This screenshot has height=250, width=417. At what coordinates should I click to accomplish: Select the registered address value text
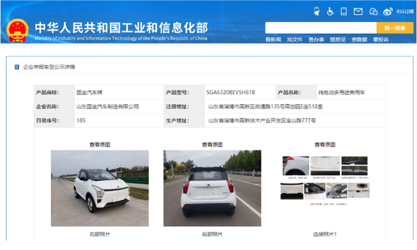pos(265,107)
